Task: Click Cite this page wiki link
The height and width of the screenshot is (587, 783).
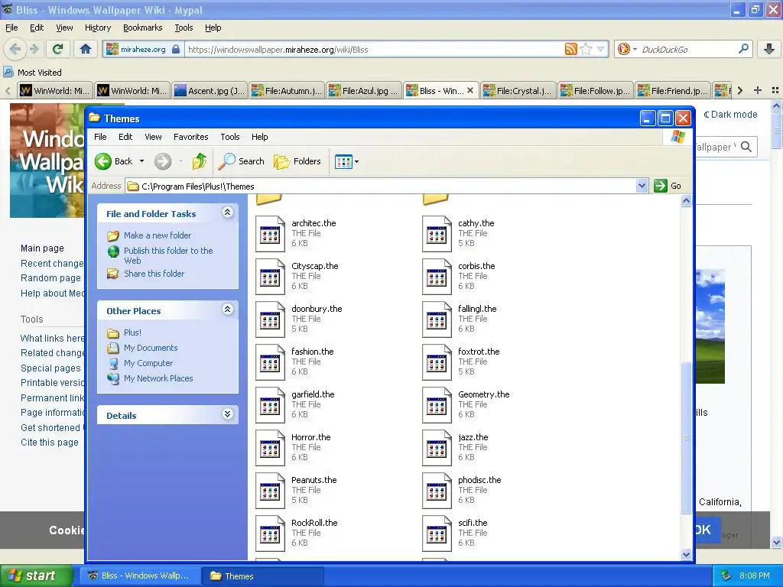Action: 50,443
